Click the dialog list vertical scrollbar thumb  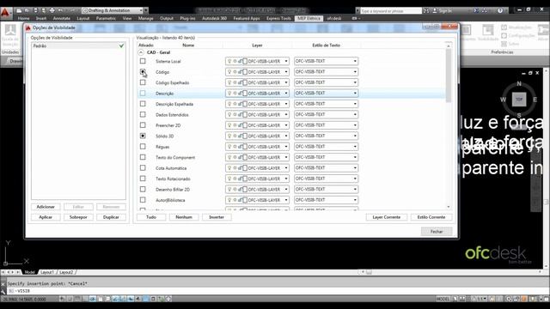(449, 76)
